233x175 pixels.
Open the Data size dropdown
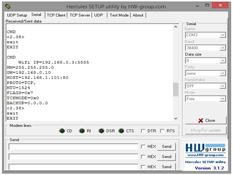223,60
